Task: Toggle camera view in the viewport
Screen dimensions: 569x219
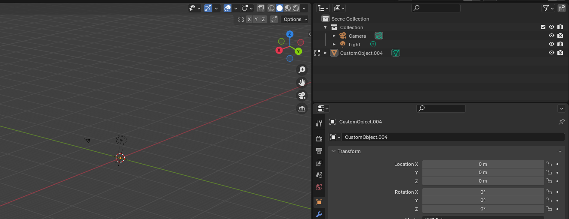Action: (x=302, y=96)
